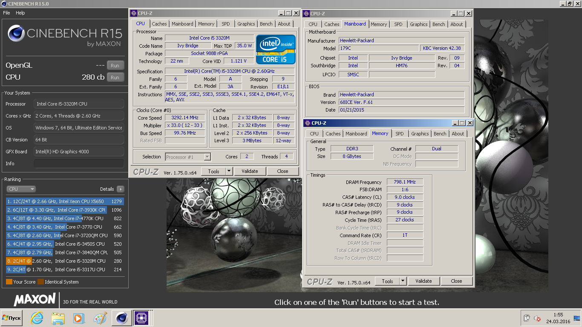Select ranking row Core i7-3840QM

[64, 252]
